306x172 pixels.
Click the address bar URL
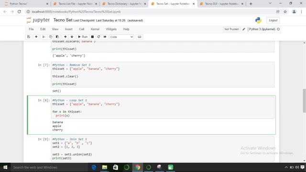click(x=76, y=11)
